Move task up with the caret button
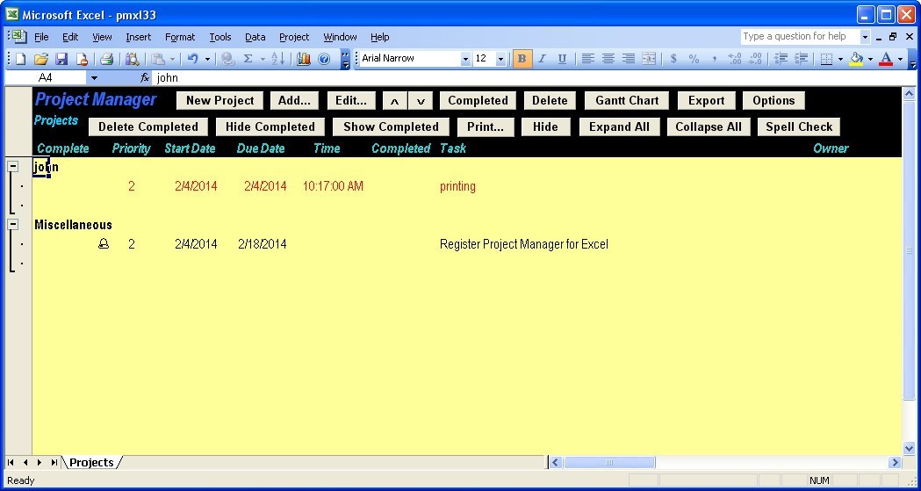921x491 pixels. (x=395, y=100)
